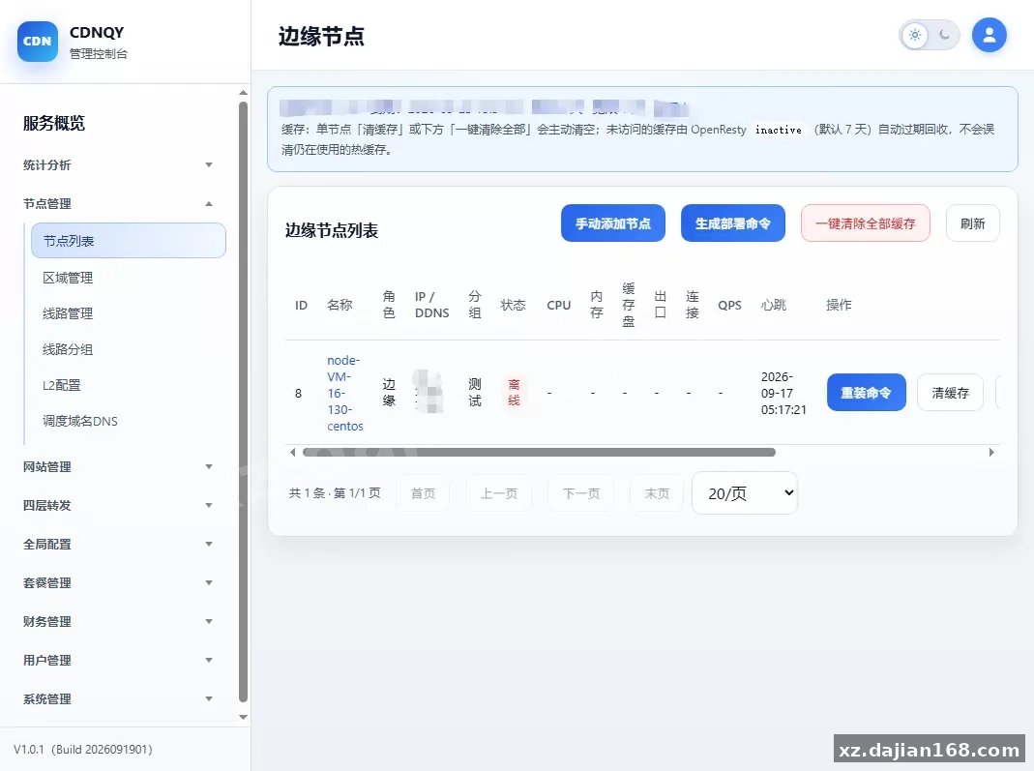Click the 状态 column header
The height and width of the screenshot is (771, 1034).
click(513, 305)
